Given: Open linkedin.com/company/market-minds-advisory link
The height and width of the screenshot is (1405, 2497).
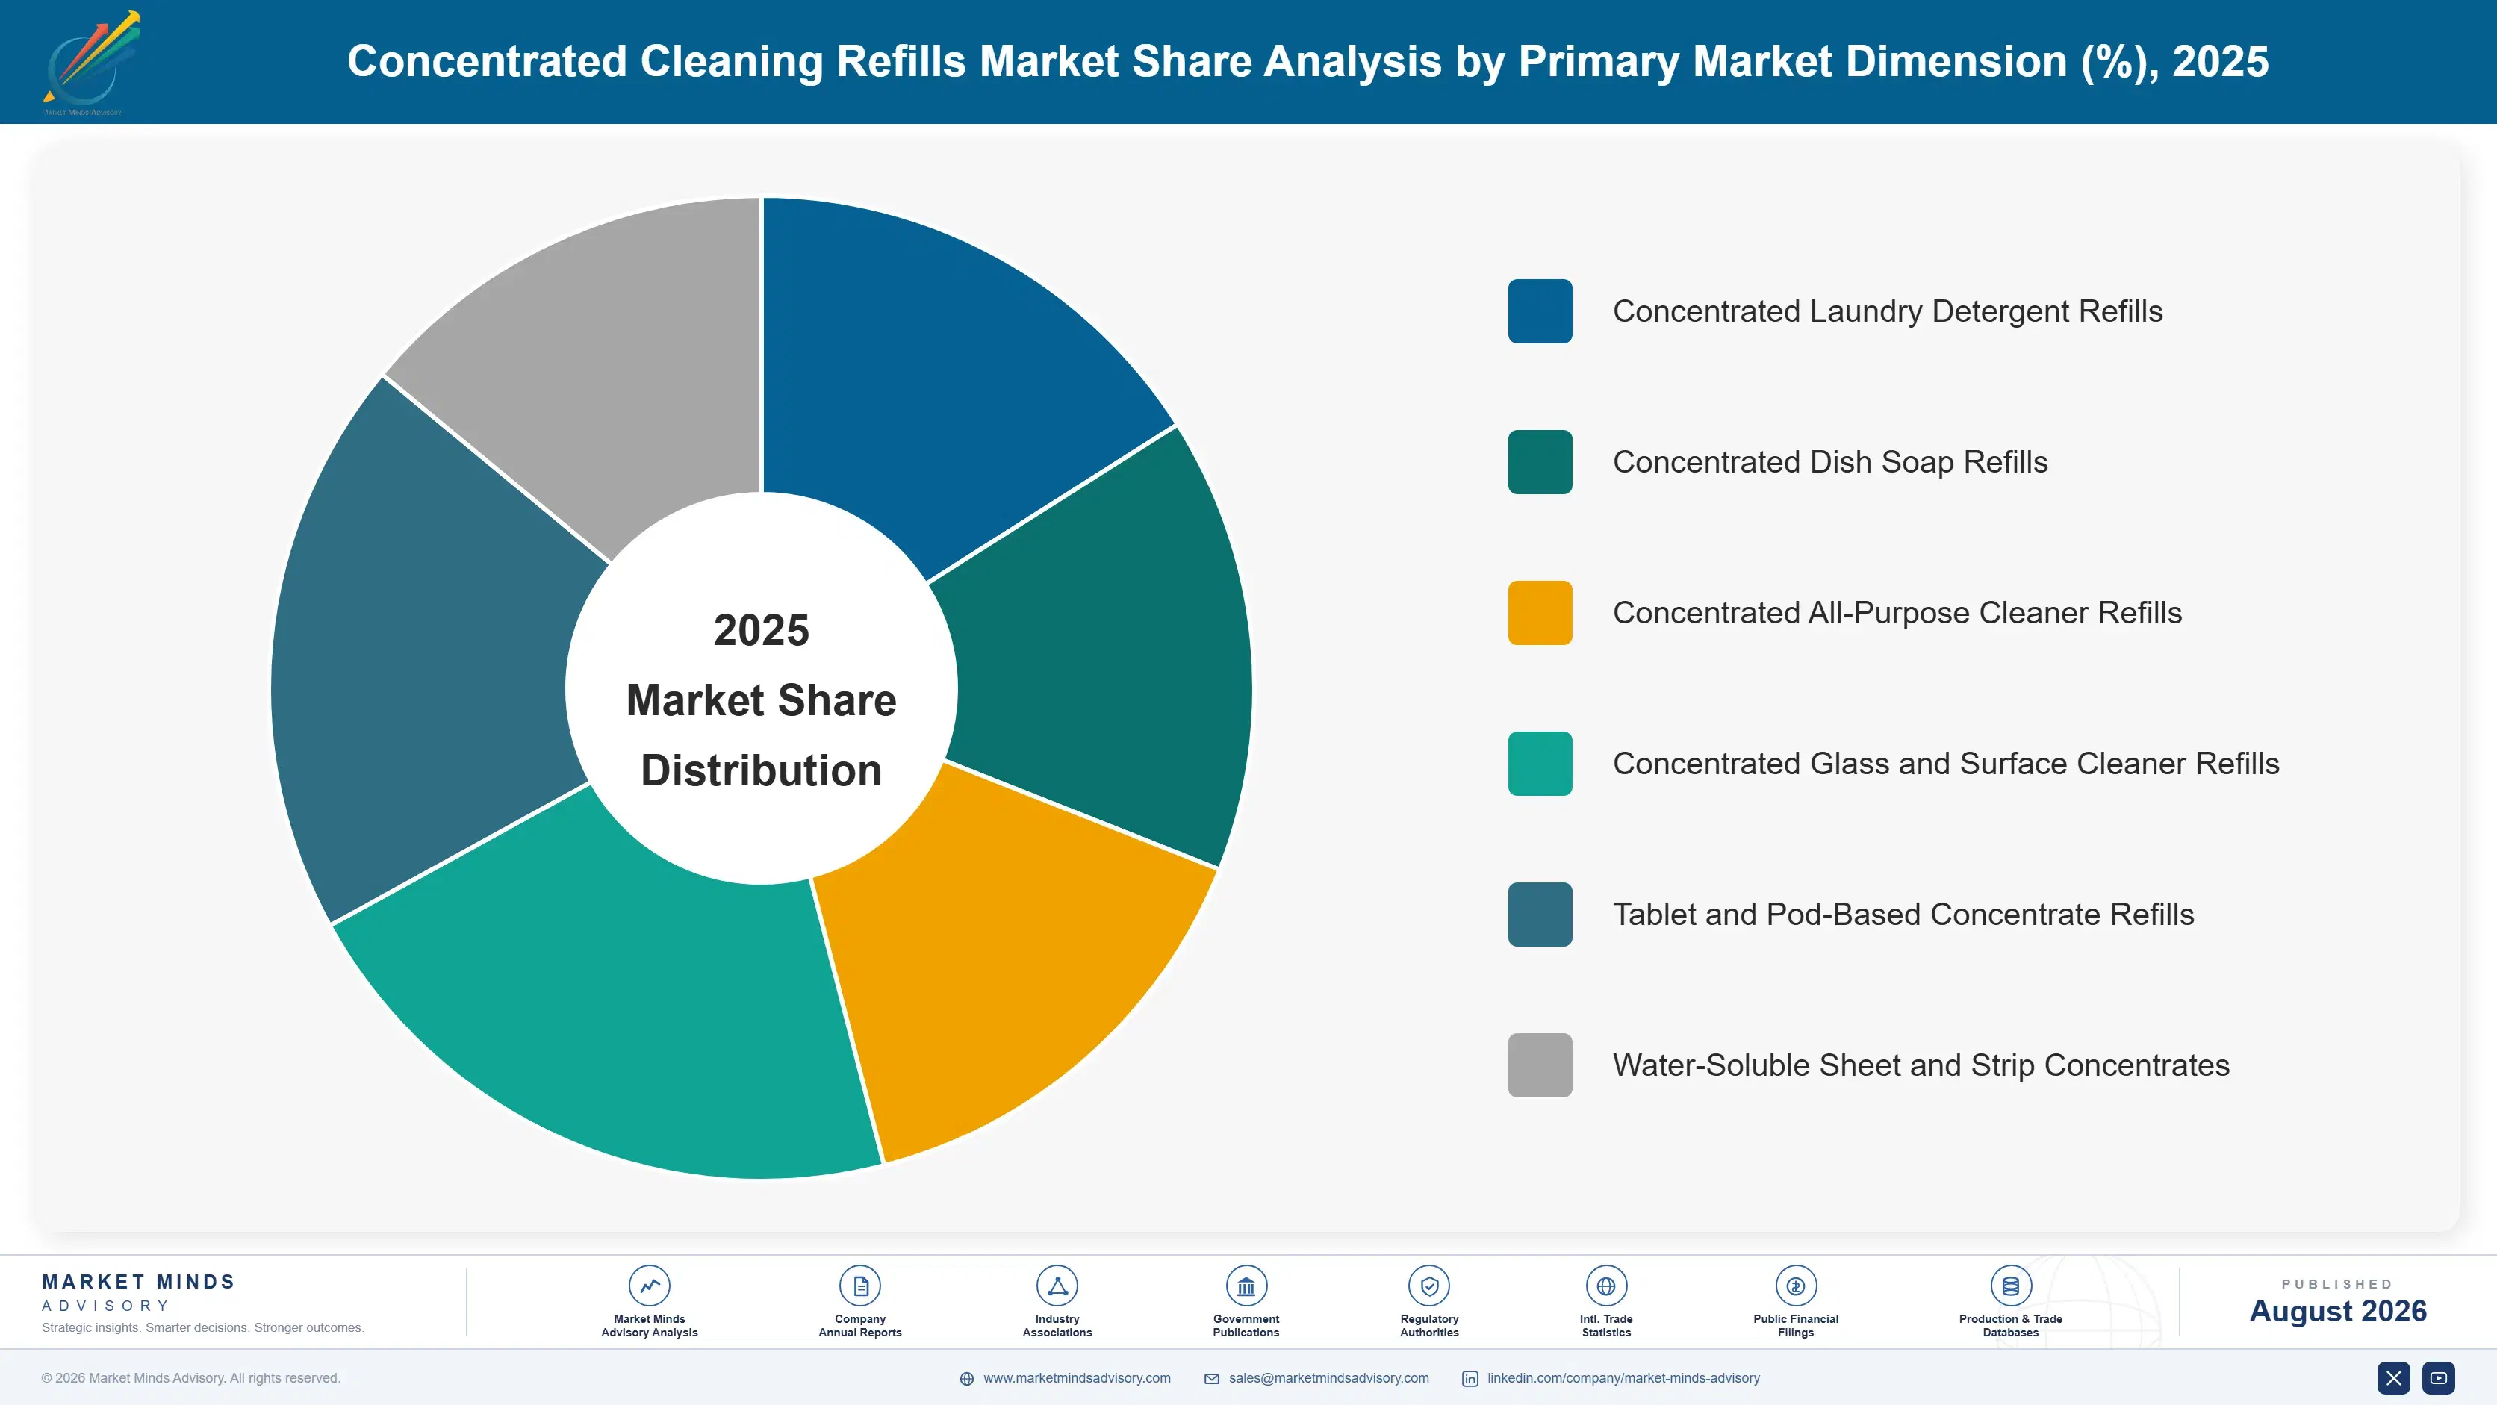Looking at the screenshot, I should (x=1623, y=1378).
